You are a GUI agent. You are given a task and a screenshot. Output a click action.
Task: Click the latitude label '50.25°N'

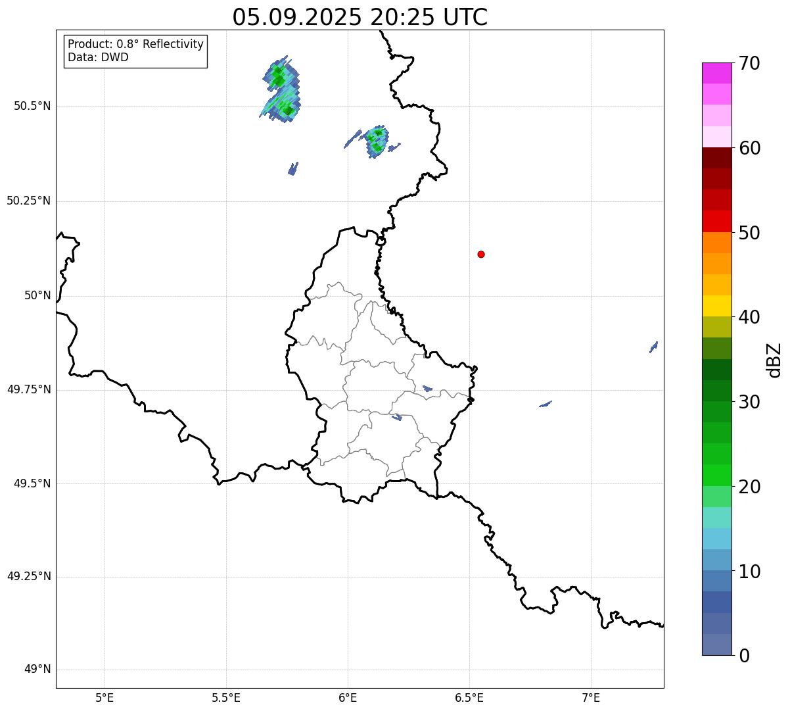tap(28, 201)
